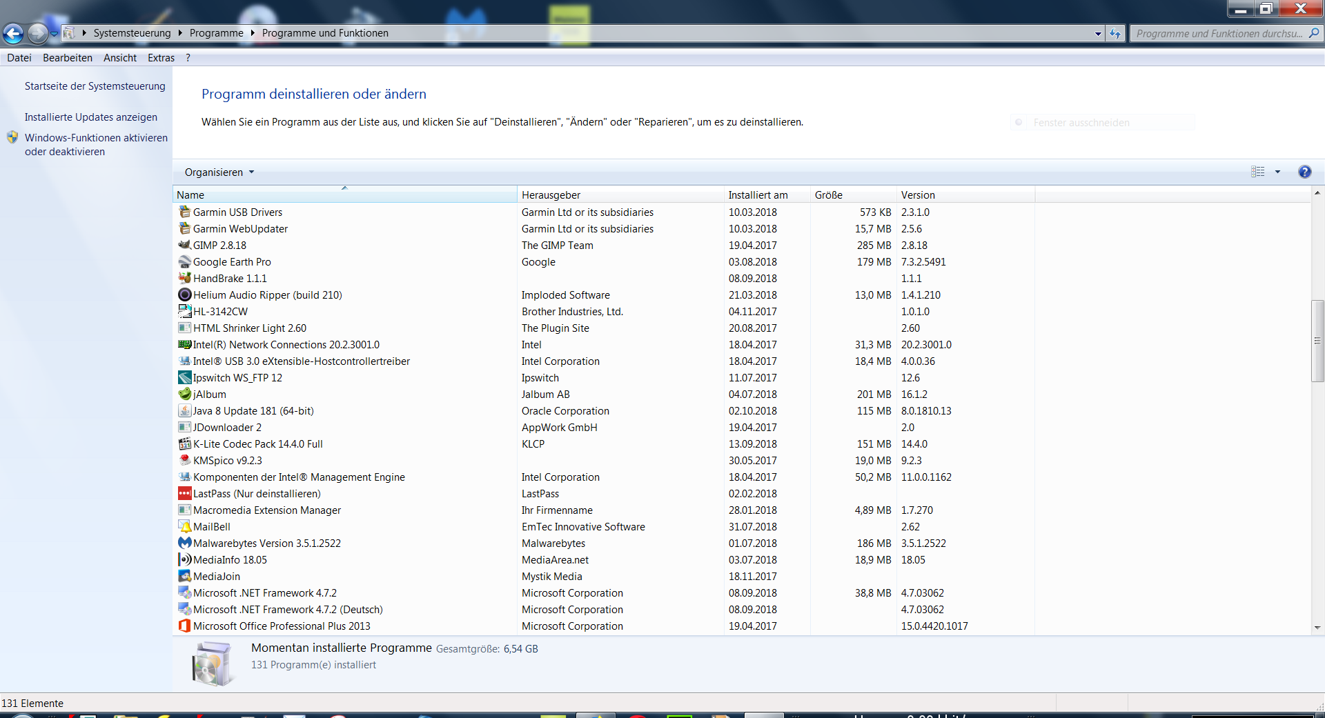The height and width of the screenshot is (718, 1325).
Task: Click the Fenster ausschneiden field
Action: pos(1102,122)
